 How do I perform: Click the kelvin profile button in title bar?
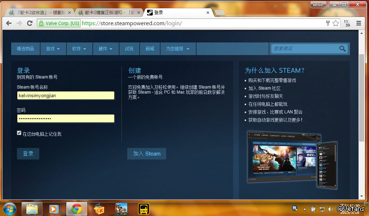click(x=319, y=4)
